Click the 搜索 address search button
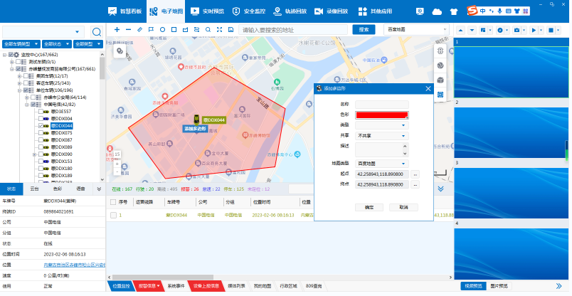Screen dimensions: 572x296 [x=364, y=29]
